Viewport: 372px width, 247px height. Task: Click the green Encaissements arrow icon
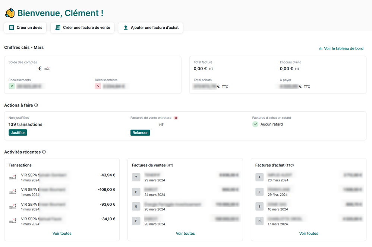tap(12, 86)
